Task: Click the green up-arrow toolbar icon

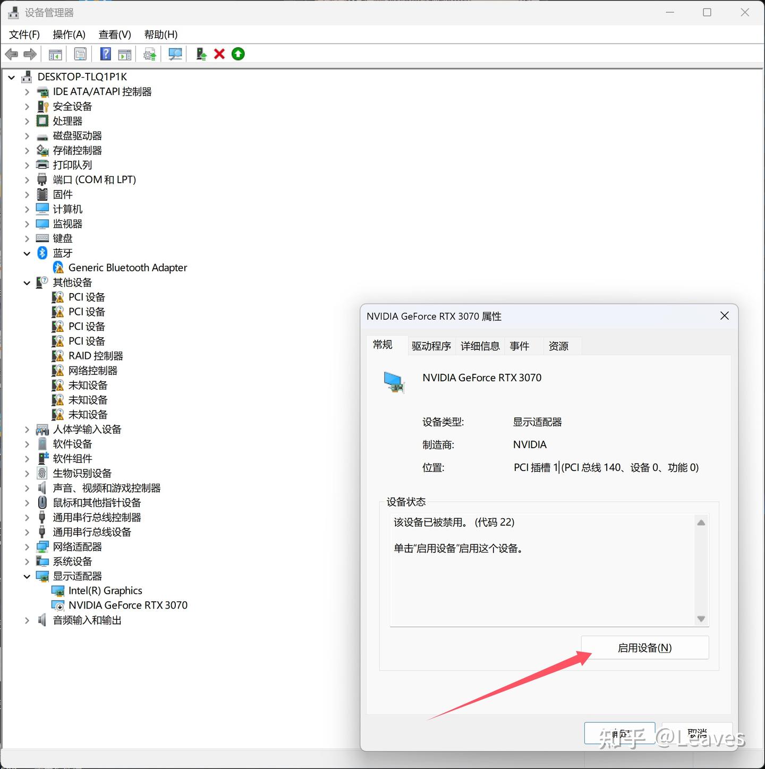Action: click(238, 54)
